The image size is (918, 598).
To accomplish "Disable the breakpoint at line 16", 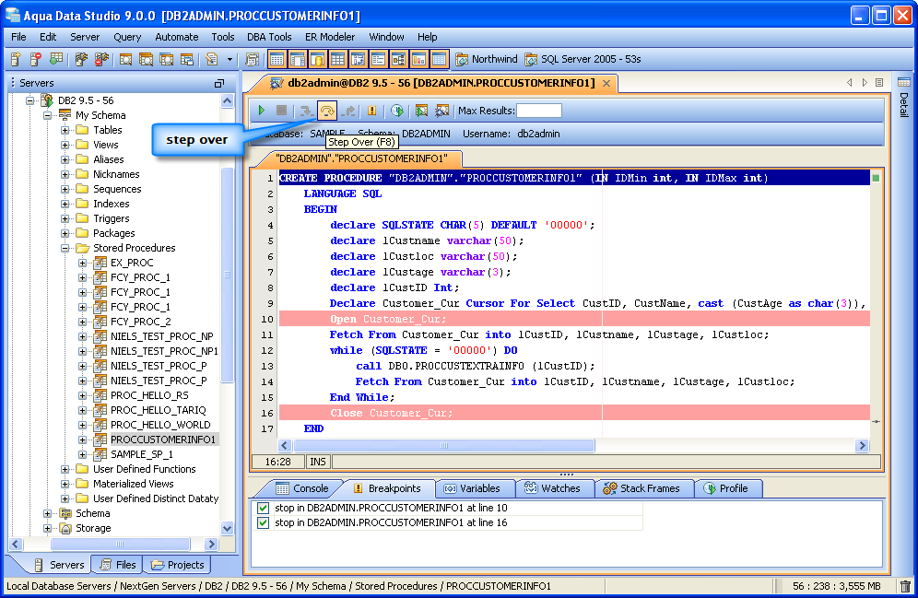I will pos(263,522).
